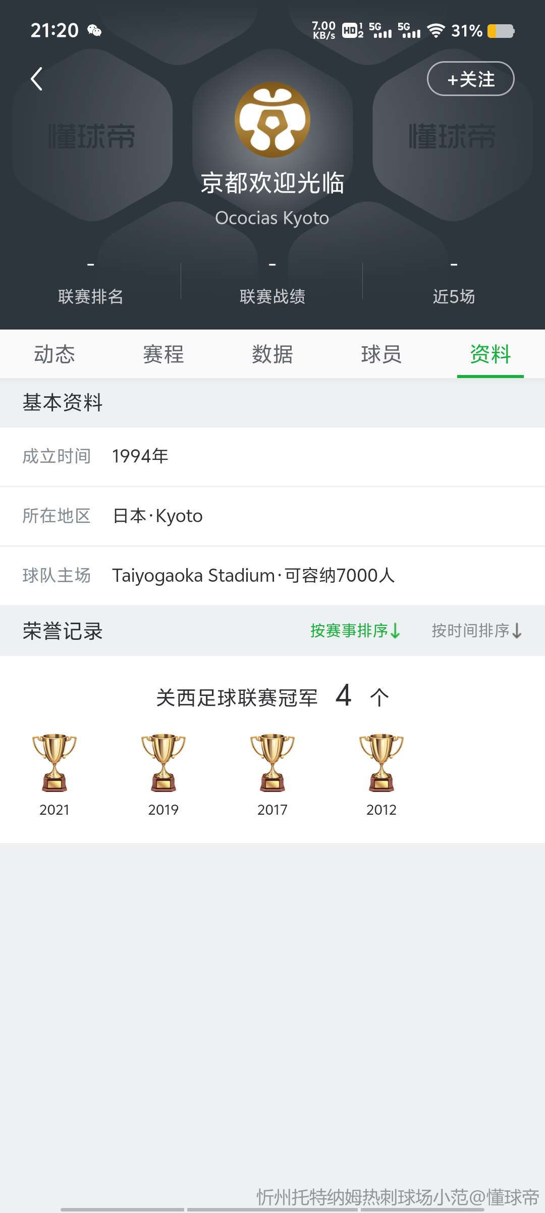Follow the team with +关注 button
Screen dimensions: 545x1213
470,79
